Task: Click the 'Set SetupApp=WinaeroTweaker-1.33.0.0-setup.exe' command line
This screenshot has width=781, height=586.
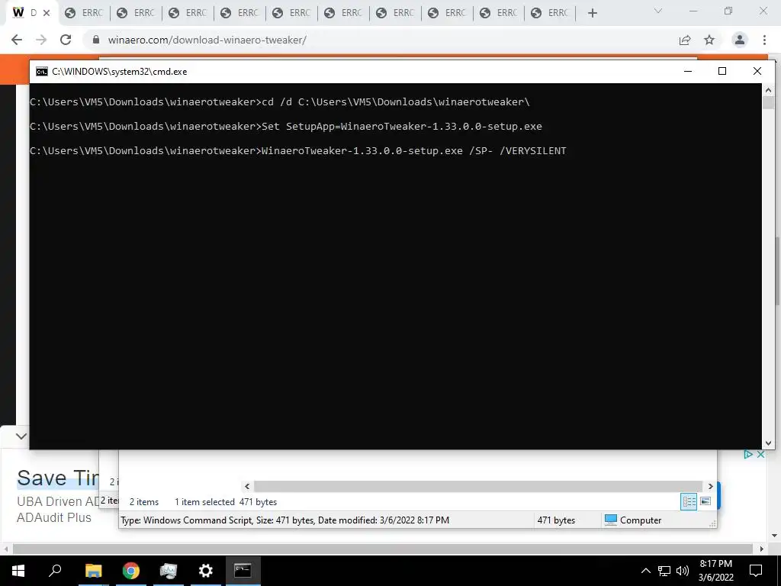Action: [x=402, y=126]
